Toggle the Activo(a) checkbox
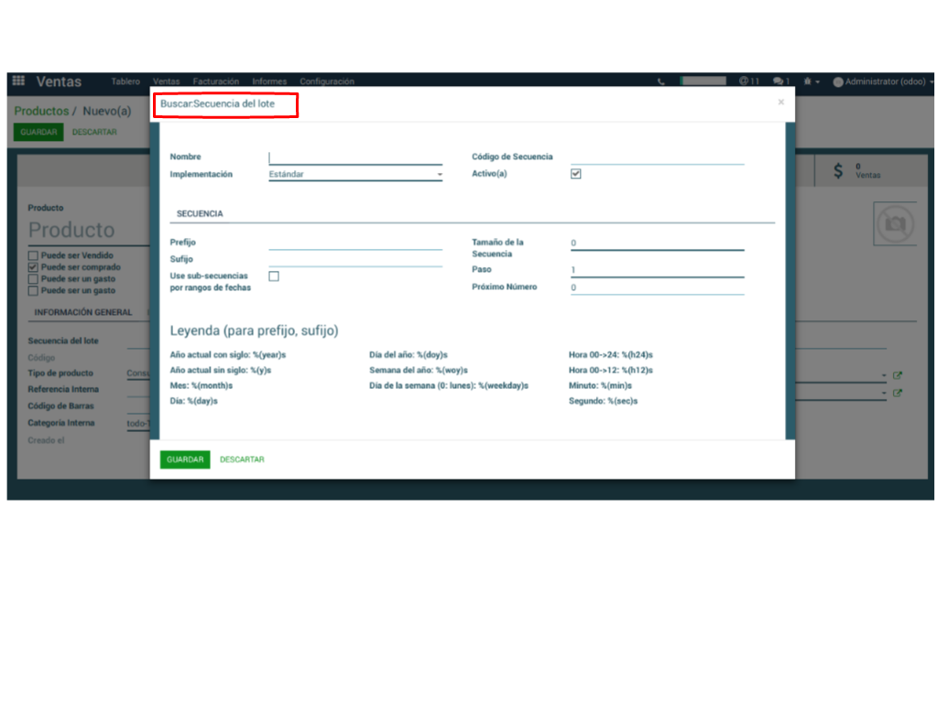Image resolution: width=937 pixels, height=702 pixels. [576, 174]
